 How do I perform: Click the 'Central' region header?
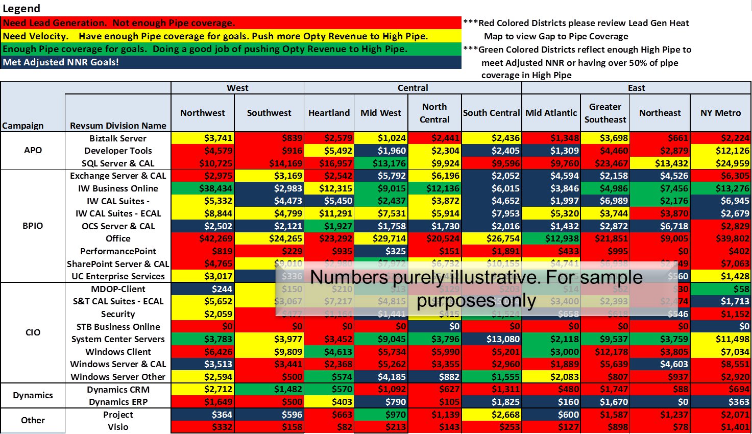[x=413, y=88]
